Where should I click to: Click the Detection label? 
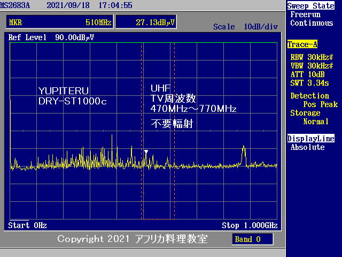pos(310,96)
